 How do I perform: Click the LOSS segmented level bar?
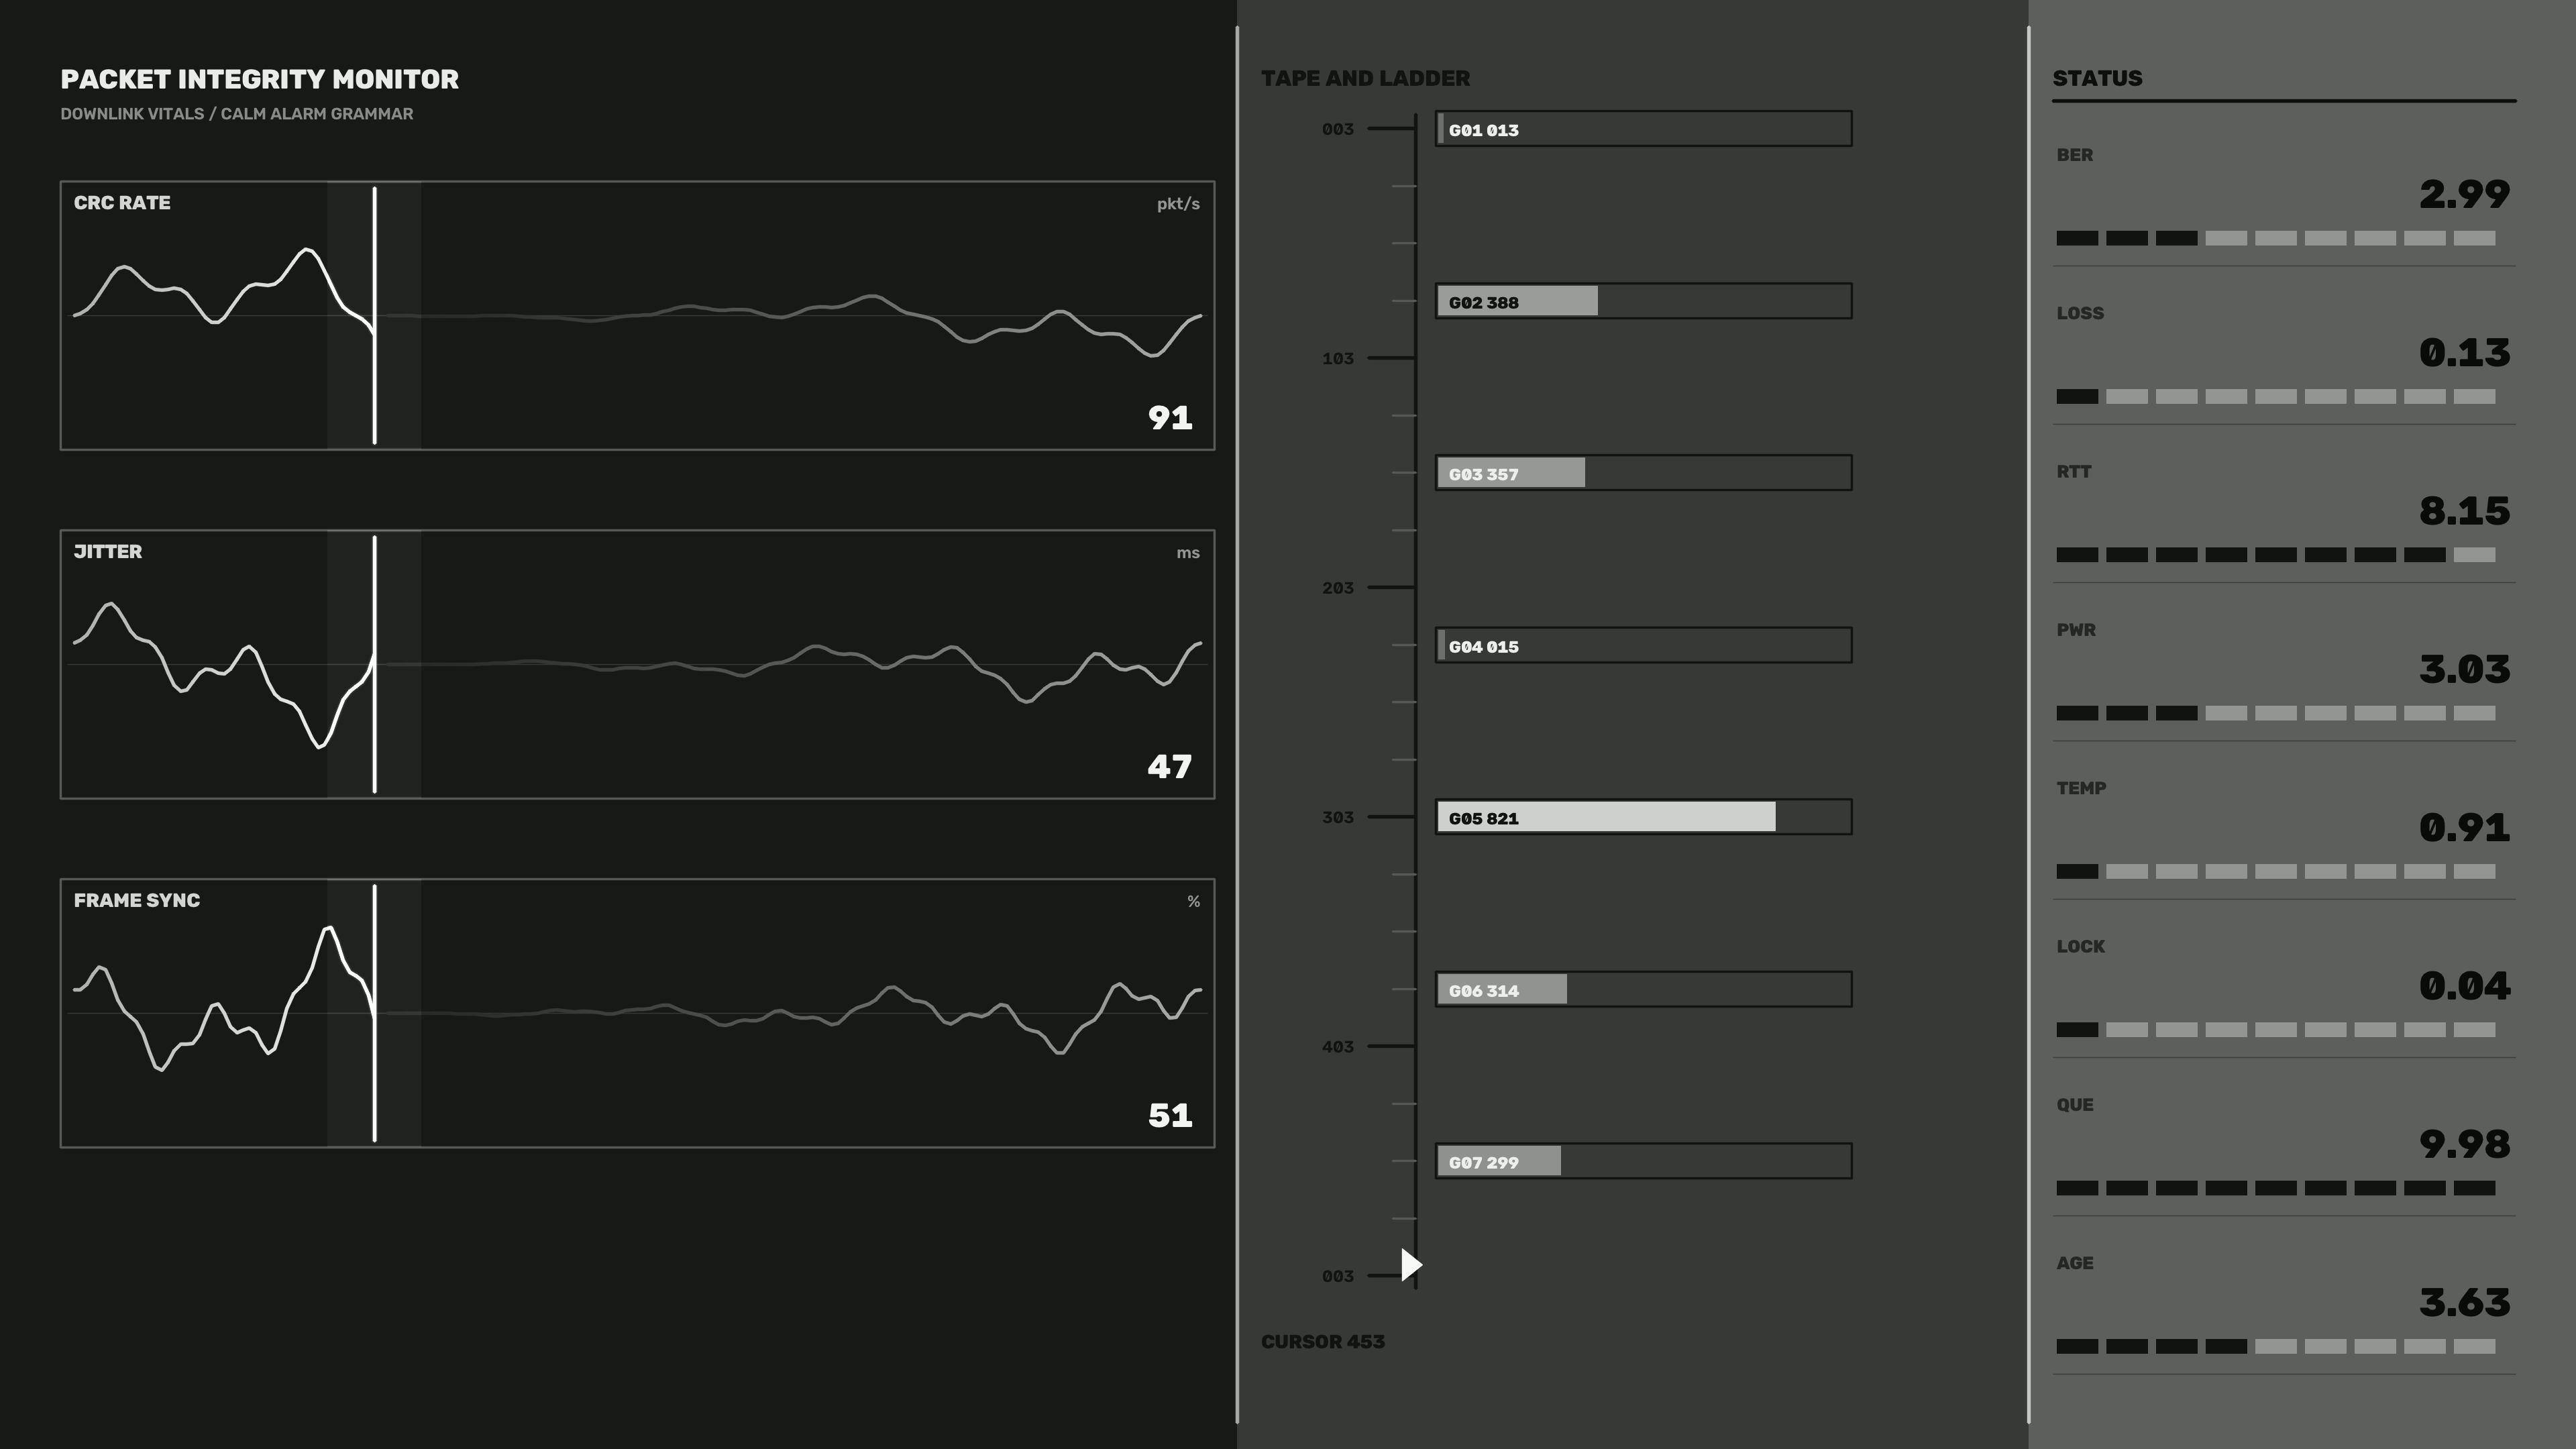tap(2276, 397)
